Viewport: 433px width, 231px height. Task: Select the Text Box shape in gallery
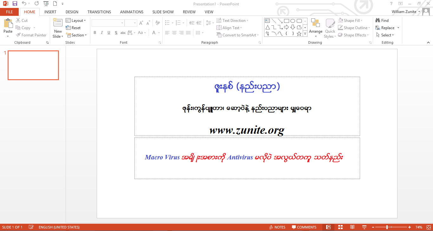tap(268, 21)
